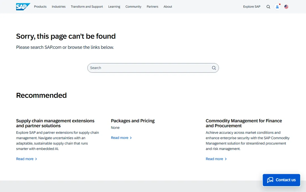306x192 pixels.
Task: Read more about Commodity Management for Finance
Action: [216, 159]
